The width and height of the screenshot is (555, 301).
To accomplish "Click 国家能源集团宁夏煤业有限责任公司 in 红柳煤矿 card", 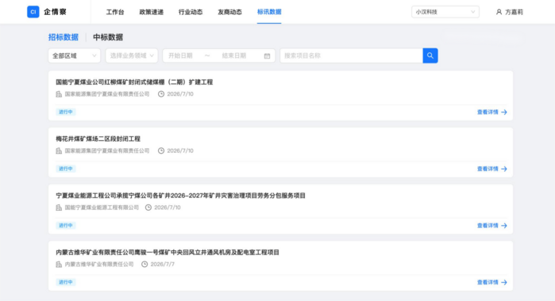I will (107, 94).
